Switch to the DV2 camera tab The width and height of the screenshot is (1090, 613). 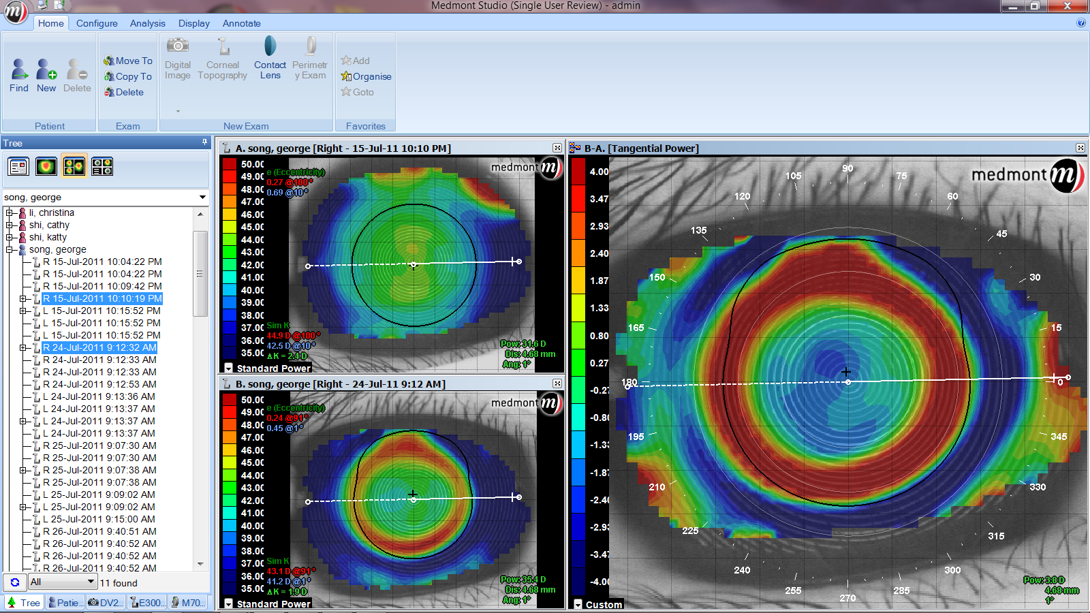click(106, 602)
